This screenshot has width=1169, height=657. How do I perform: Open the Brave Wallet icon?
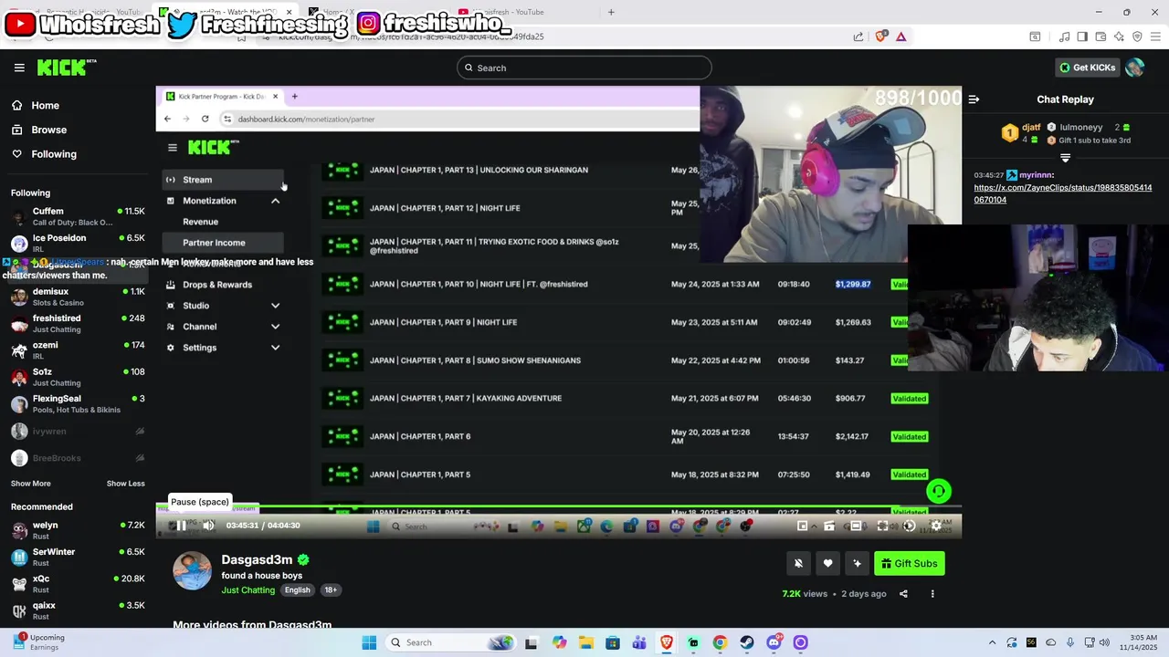tap(1101, 36)
